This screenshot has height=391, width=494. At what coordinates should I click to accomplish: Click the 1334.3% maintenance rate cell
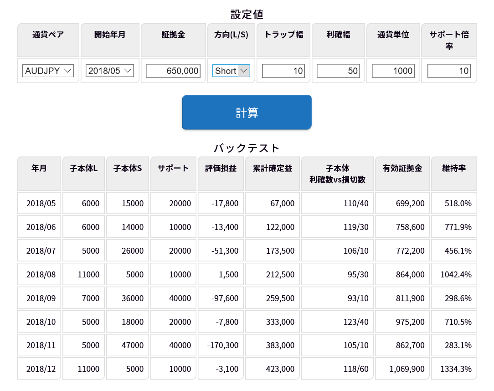click(454, 369)
